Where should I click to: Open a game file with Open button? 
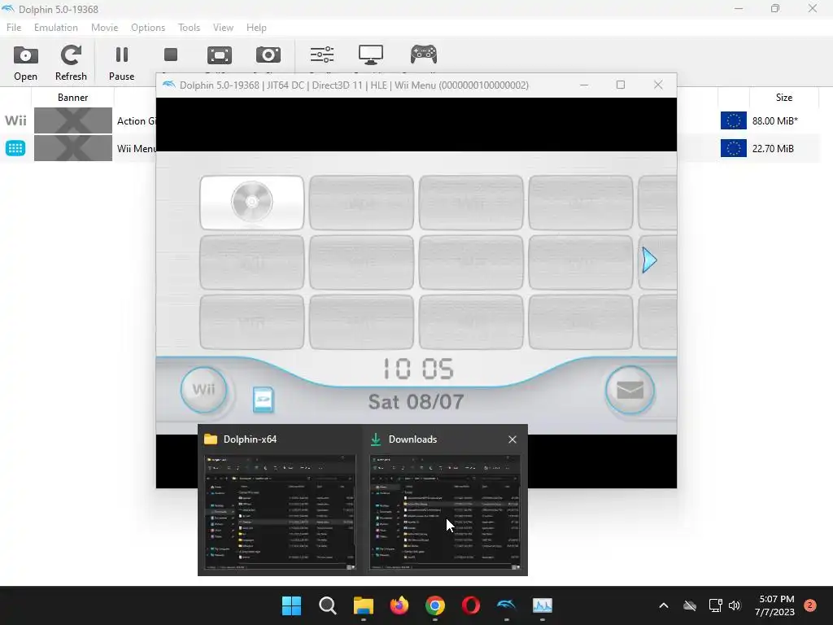click(x=25, y=63)
